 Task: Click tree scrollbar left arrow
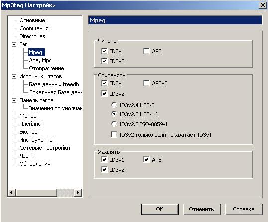pos(12,193)
